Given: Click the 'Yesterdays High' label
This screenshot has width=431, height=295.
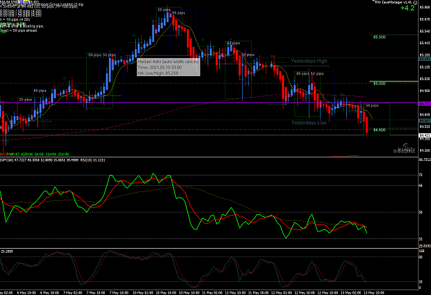Looking at the screenshot, I should (309, 61).
